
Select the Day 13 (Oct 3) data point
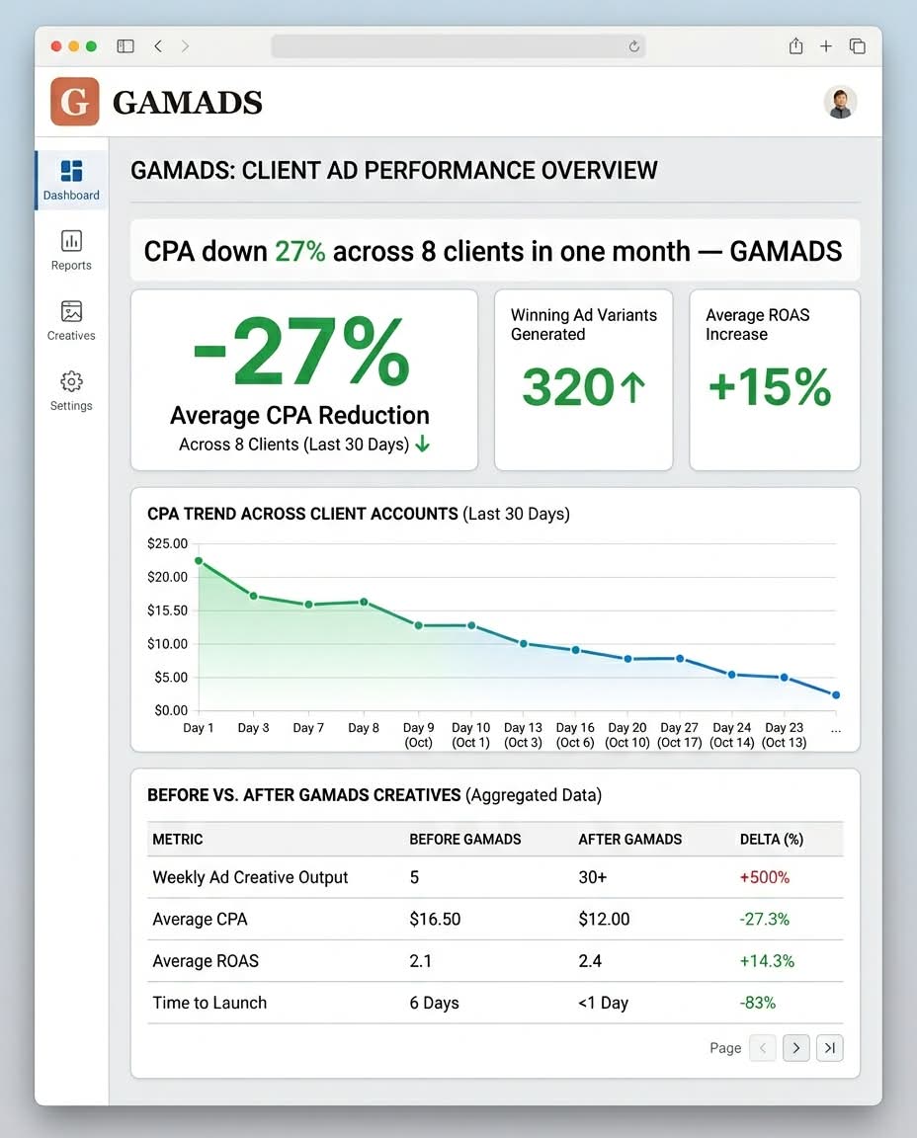pos(524,644)
